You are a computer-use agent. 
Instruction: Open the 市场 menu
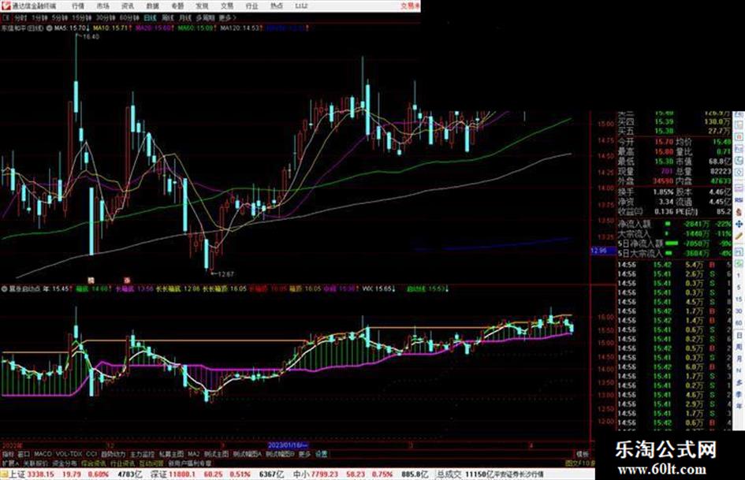pos(102,6)
